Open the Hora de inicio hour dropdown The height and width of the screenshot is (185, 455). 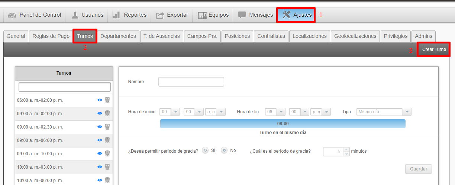[176, 112]
